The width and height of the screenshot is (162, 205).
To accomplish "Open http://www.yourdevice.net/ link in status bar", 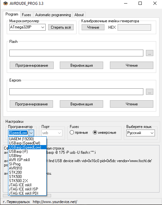I will pos(55,202).
